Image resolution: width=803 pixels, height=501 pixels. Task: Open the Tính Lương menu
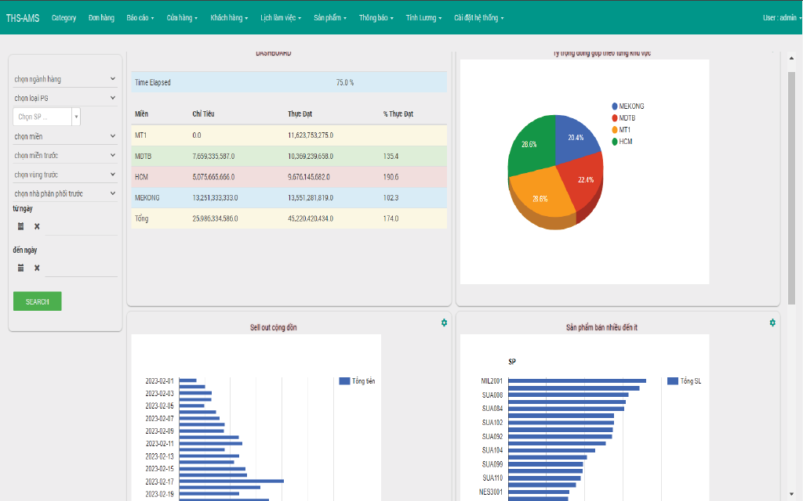click(423, 17)
